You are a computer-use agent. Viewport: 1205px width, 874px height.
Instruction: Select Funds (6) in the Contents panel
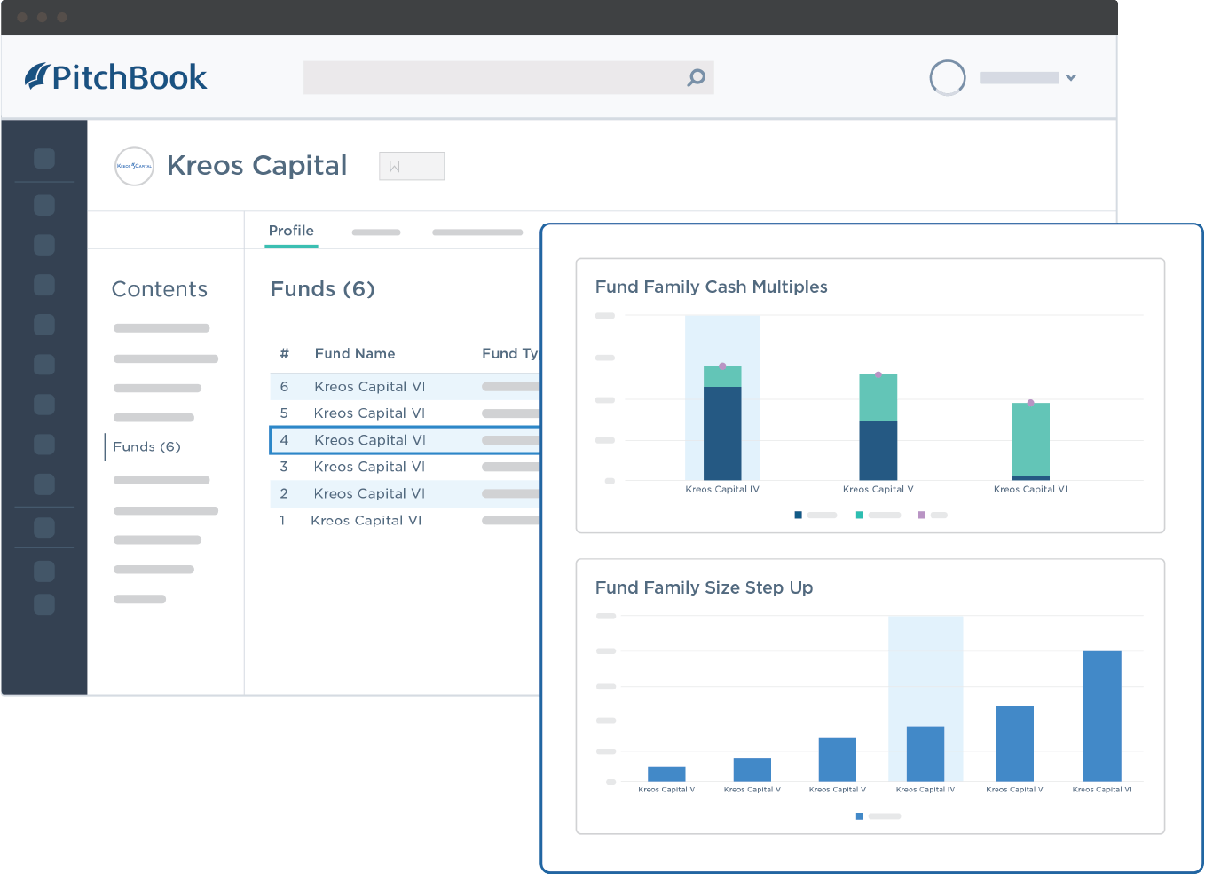pos(147,446)
